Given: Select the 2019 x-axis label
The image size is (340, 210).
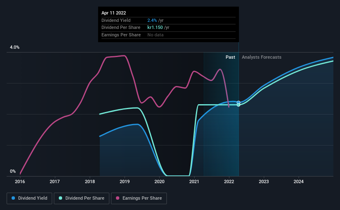Looking at the screenshot, I should point(125,181).
